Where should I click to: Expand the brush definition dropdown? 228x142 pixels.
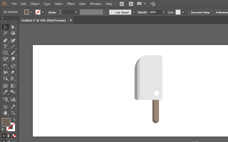tap(134, 12)
